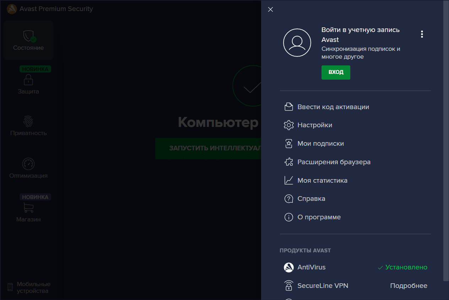Click the side panel vertical scrollbar
This screenshot has width=449, height=300.
(446, 140)
